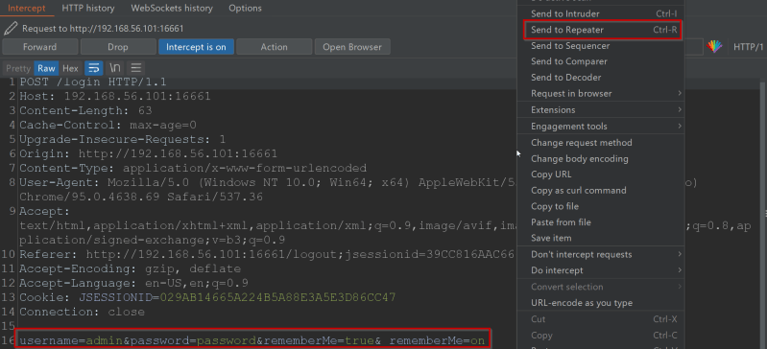Image resolution: width=767 pixels, height=349 pixels.
Task: Toggle the word wrap icon in editor toolbar
Action: (93, 68)
